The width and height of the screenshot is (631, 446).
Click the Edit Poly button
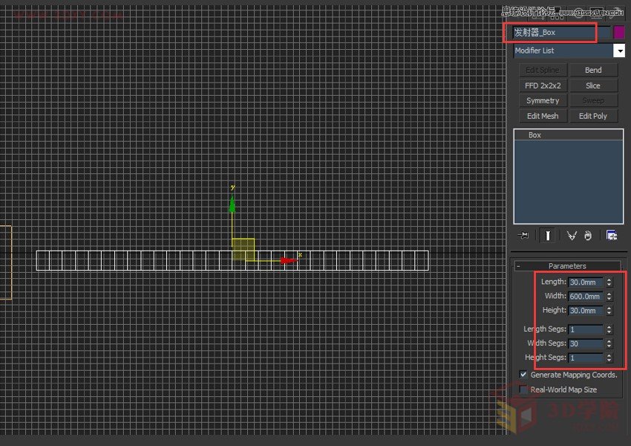(593, 116)
